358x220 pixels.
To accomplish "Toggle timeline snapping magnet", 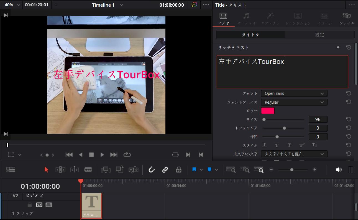I will [x=151, y=170].
